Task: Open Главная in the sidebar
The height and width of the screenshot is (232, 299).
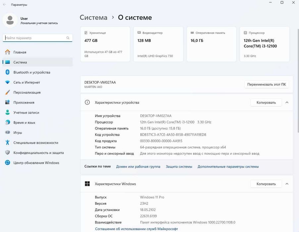Action: click(x=37, y=52)
